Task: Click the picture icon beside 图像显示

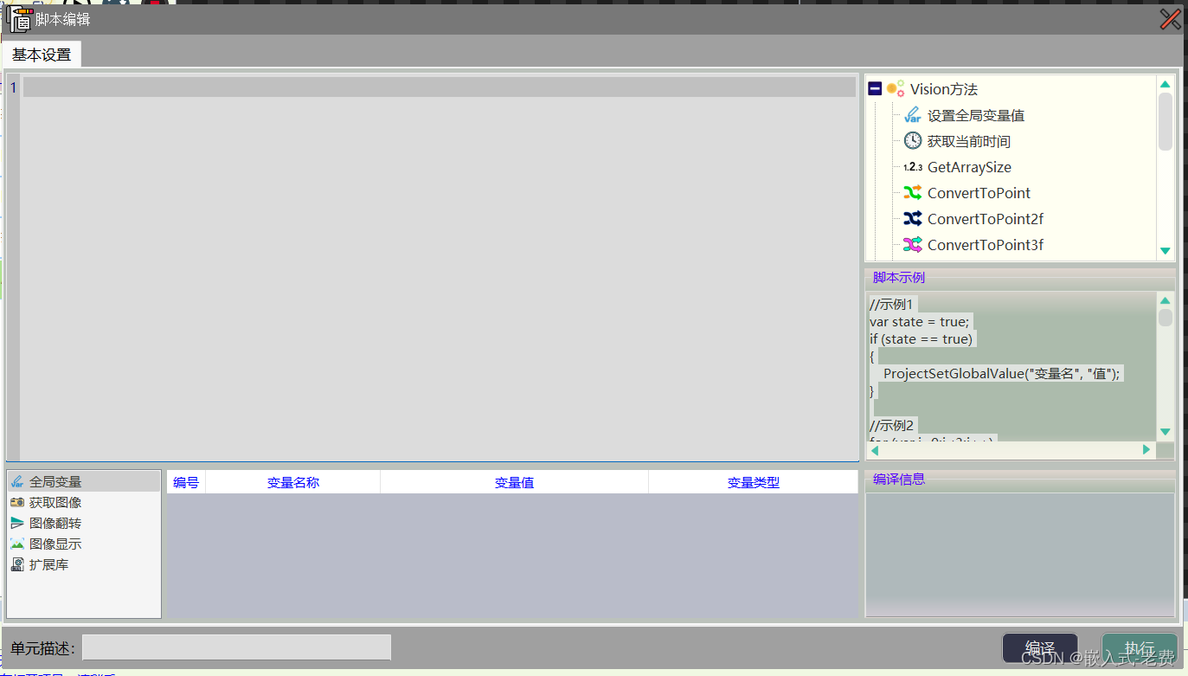Action: 17,544
